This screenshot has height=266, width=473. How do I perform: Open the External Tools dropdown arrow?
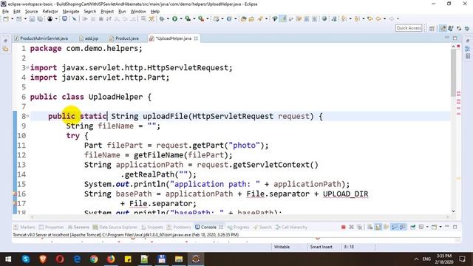pos(207,18)
